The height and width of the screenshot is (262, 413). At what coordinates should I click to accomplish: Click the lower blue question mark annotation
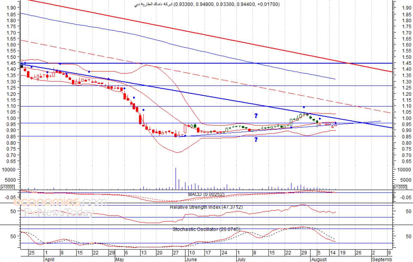[x=256, y=140]
